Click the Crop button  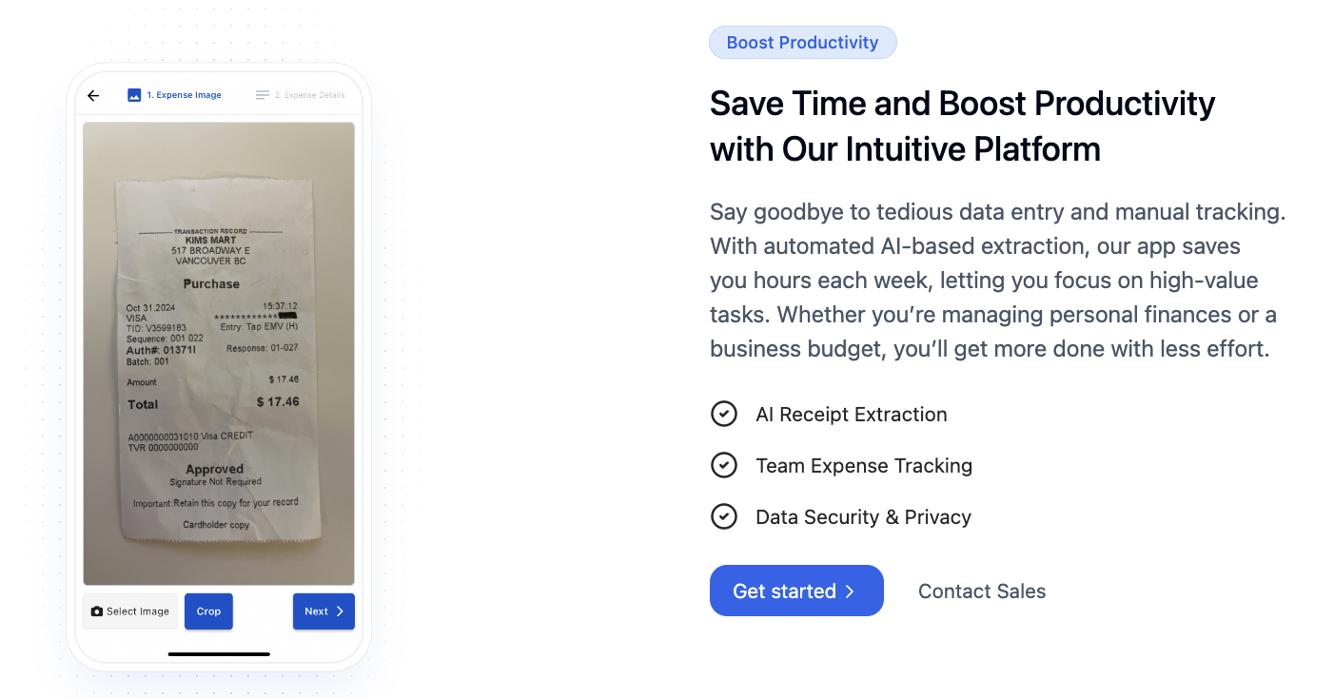(208, 611)
